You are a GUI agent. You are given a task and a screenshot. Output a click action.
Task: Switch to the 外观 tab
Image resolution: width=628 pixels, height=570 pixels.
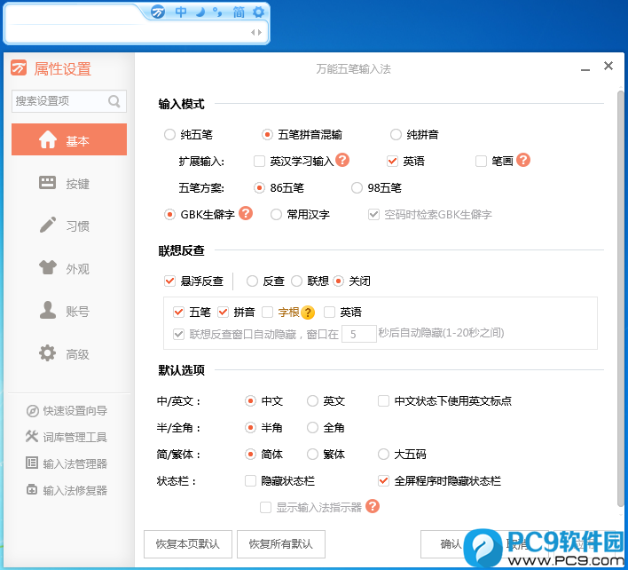click(x=65, y=268)
